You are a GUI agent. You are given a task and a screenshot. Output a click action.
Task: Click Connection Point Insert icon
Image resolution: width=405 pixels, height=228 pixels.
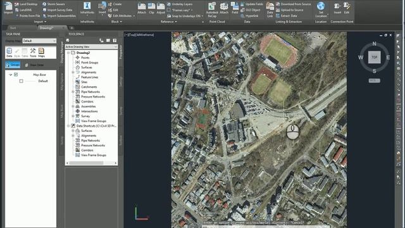point(337,8)
